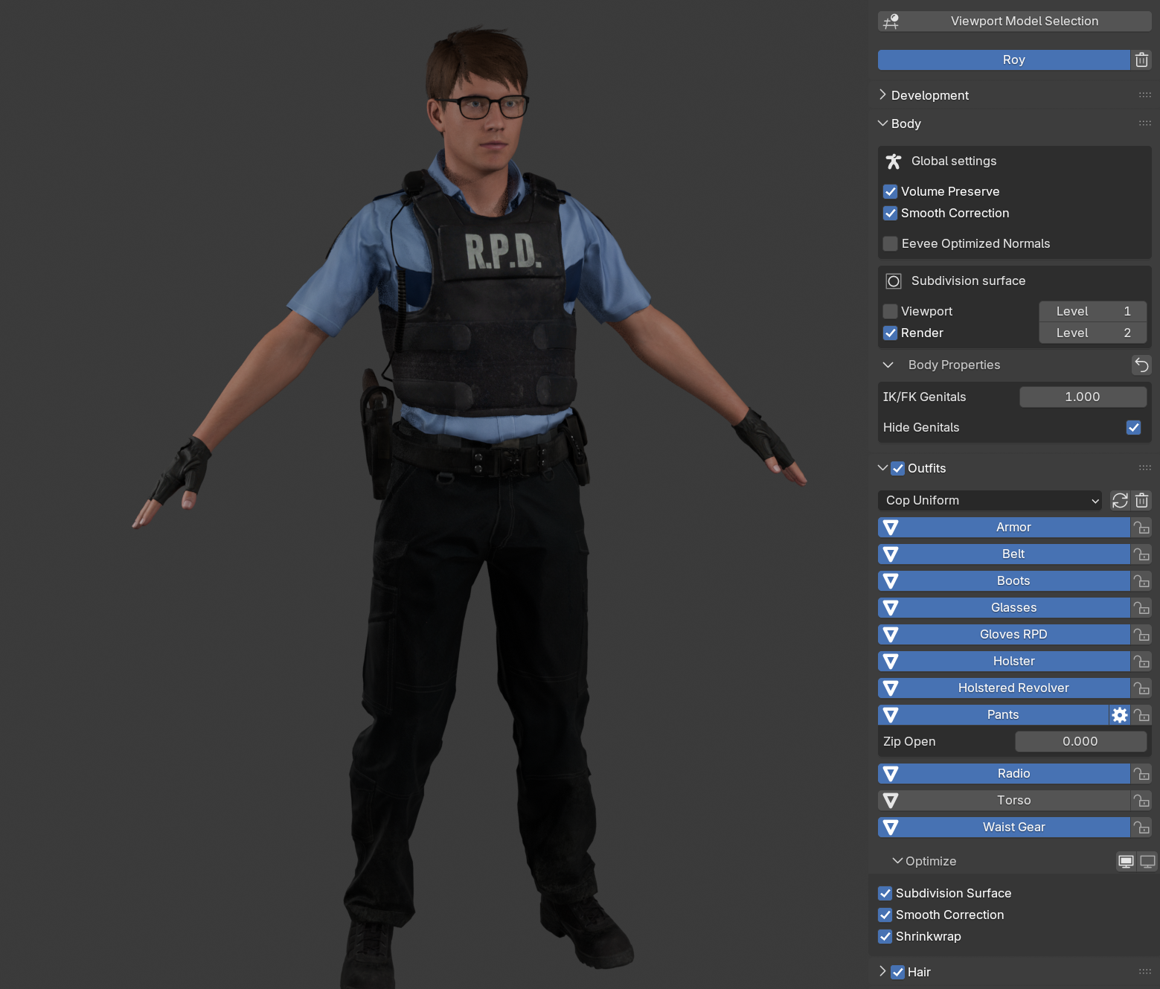The width and height of the screenshot is (1160, 989).
Task: Uncheck Smooth Correction under Optimize
Action: (x=885, y=915)
